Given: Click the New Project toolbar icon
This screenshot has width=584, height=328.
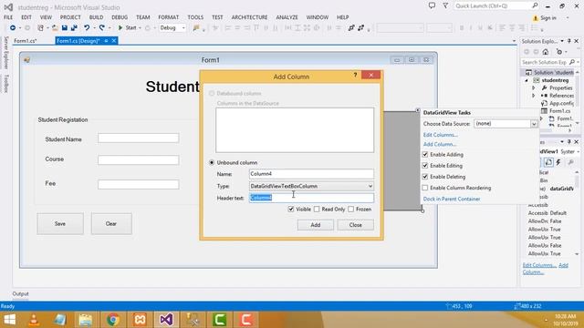Looking at the screenshot, I should point(40,28).
